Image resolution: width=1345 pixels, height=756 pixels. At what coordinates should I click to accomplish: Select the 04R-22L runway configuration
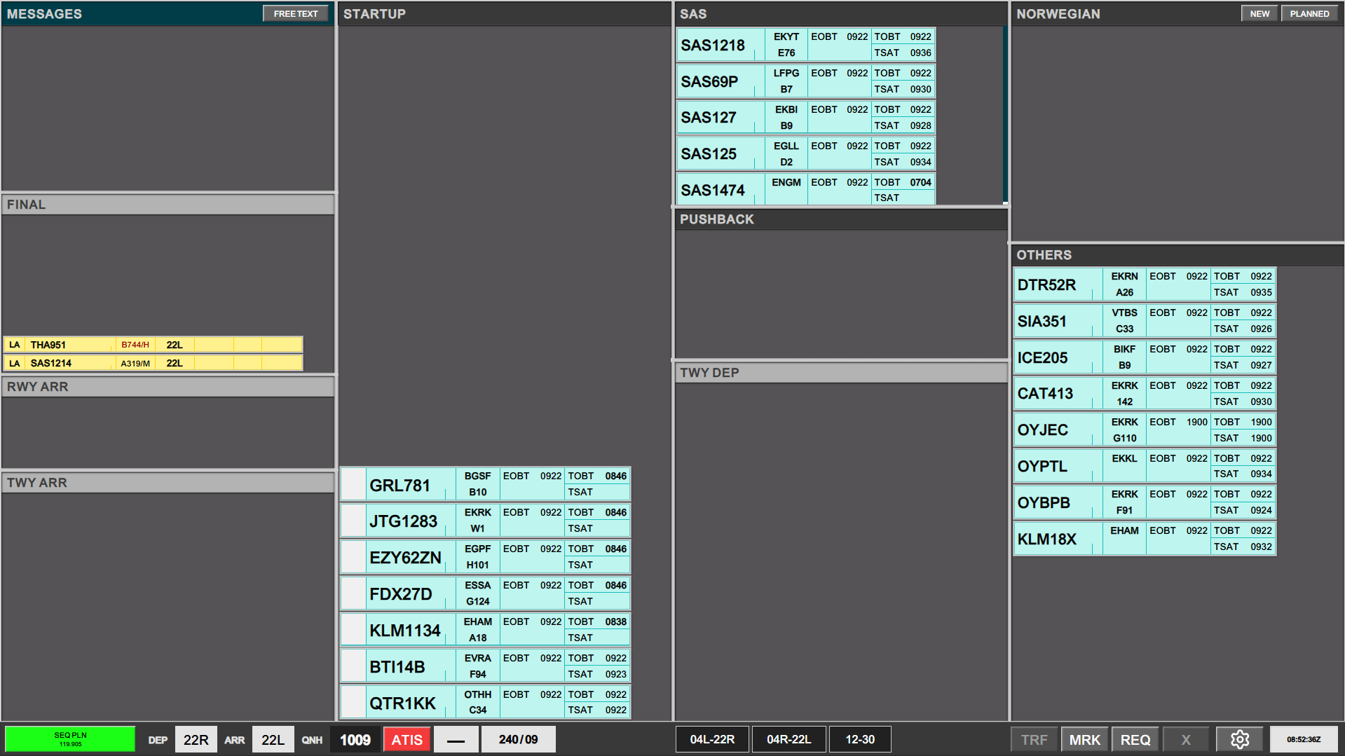788,739
